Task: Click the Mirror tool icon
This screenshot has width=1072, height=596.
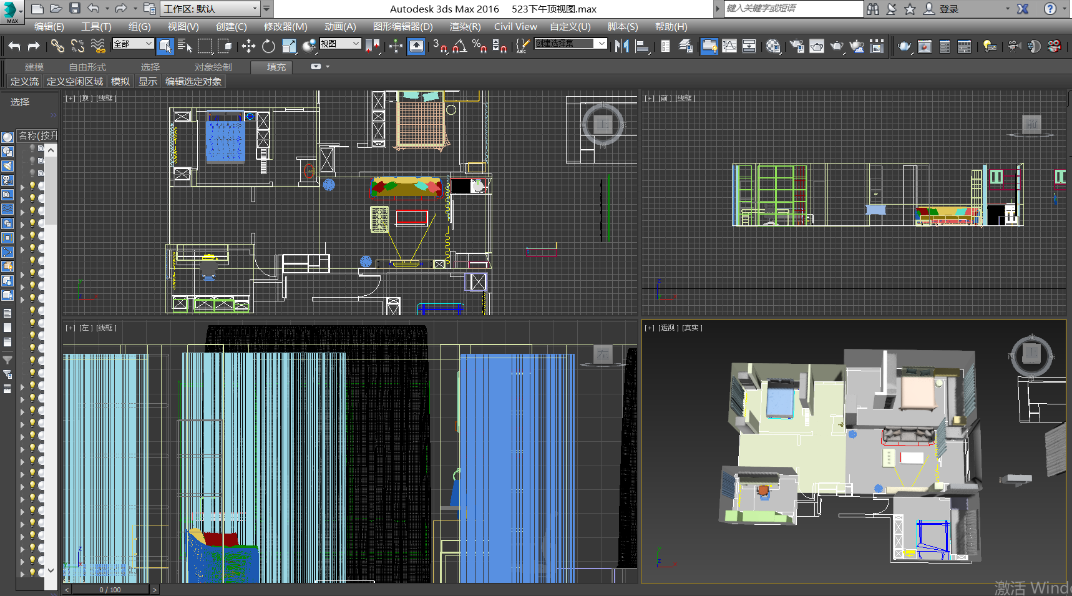Action: [621, 46]
